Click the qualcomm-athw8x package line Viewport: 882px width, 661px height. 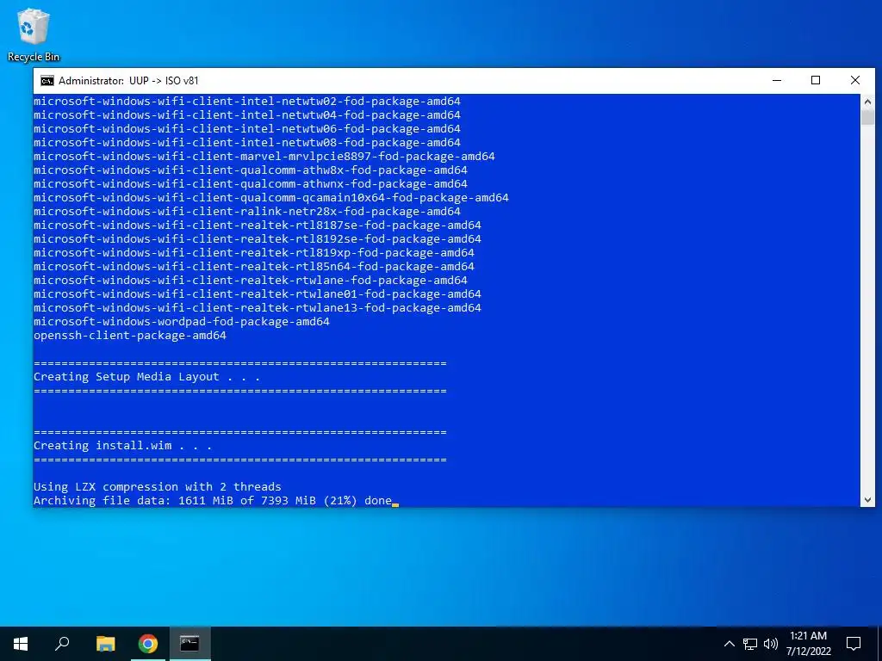tap(251, 170)
